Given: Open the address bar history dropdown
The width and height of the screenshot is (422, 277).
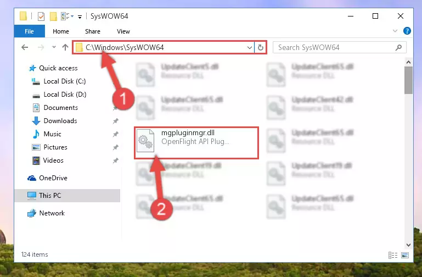Looking at the screenshot, I should tap(250, 48).
